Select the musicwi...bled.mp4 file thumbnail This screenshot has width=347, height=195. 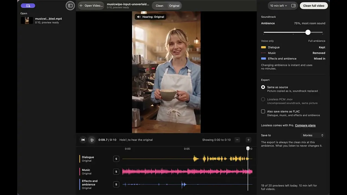point(27,21)
